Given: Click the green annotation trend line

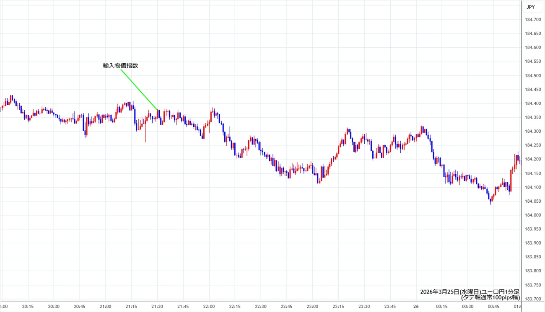Looking at the screenshot, I should [x=139, y=90].
